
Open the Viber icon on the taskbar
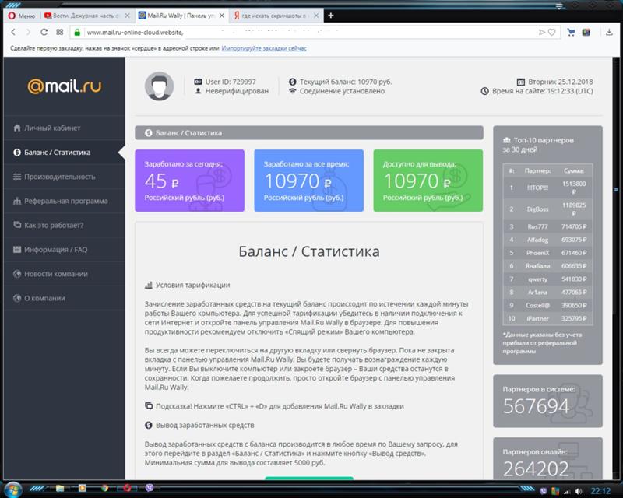pos(150,488)
